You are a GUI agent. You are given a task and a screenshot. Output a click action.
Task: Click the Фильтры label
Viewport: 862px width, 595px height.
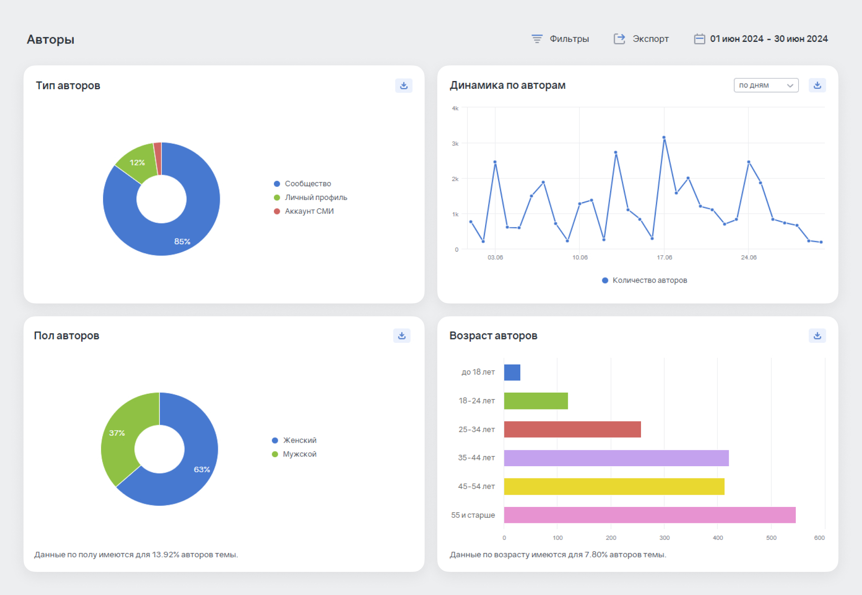click(x=569, y=39)
